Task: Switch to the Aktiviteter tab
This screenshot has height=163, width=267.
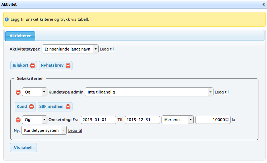Action: pyautogui.click(x=20, y=36)
